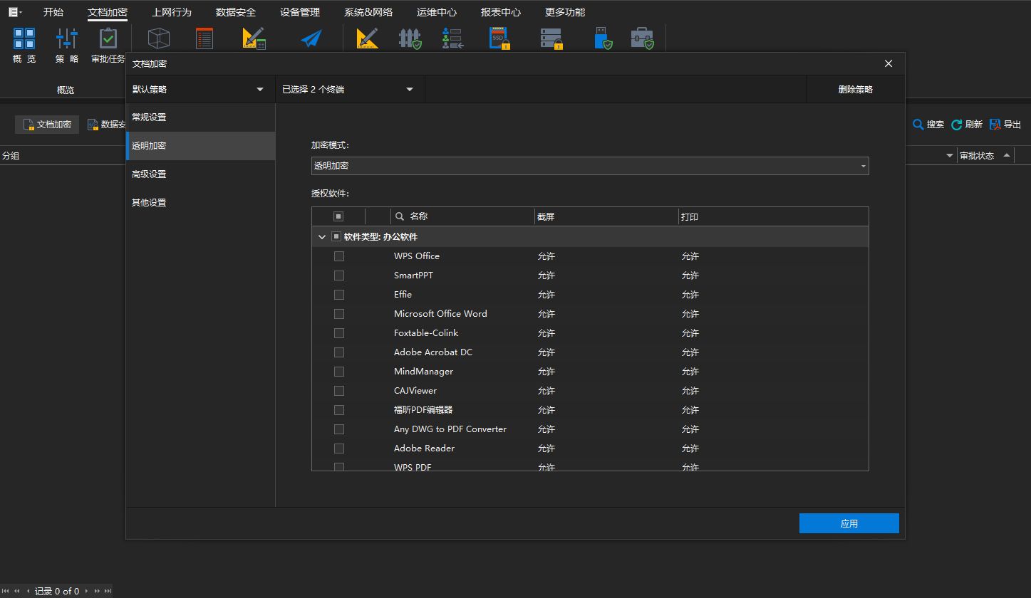Click the server with lock icon
Image resolution: width=1031 pixels, height=598 pixels.
pyautogui.click(x=551, y=38)
